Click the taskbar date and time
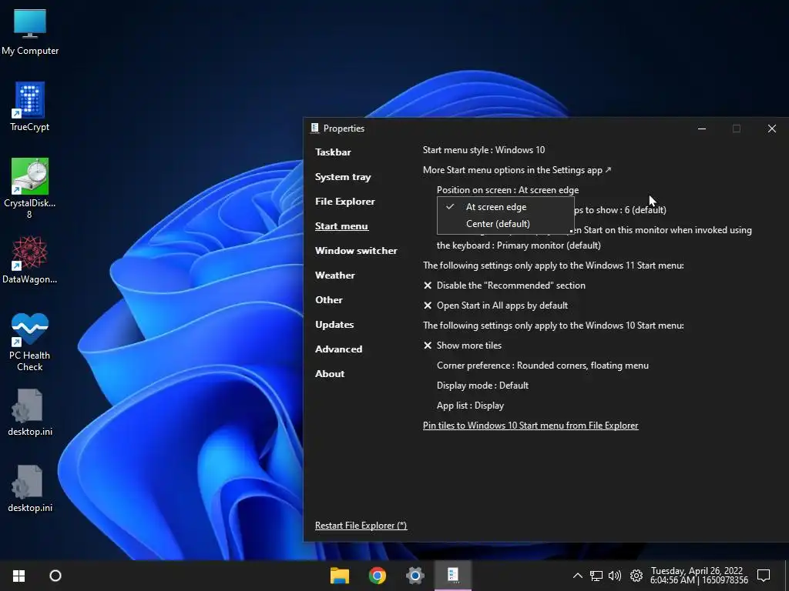 pyautogui.click(x=698, y=576)
